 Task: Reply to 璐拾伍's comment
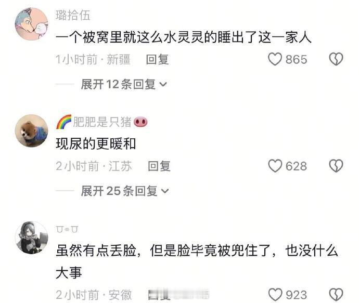tap(157, 59)
